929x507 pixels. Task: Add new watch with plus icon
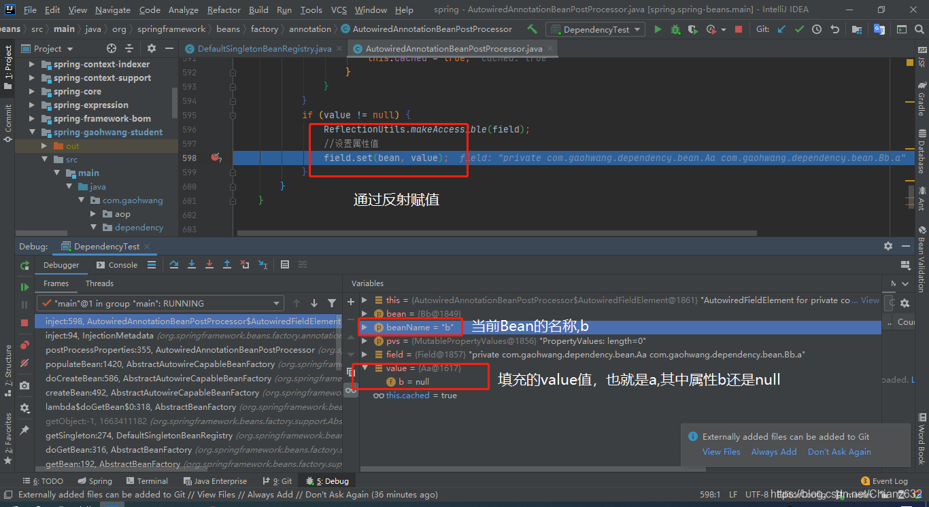(351, 301)
